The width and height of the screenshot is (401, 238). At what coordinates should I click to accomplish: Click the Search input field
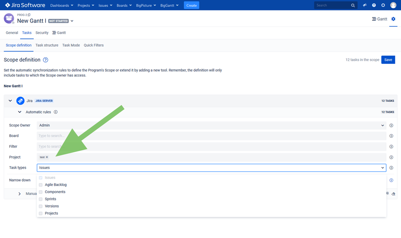coord(332,5)
